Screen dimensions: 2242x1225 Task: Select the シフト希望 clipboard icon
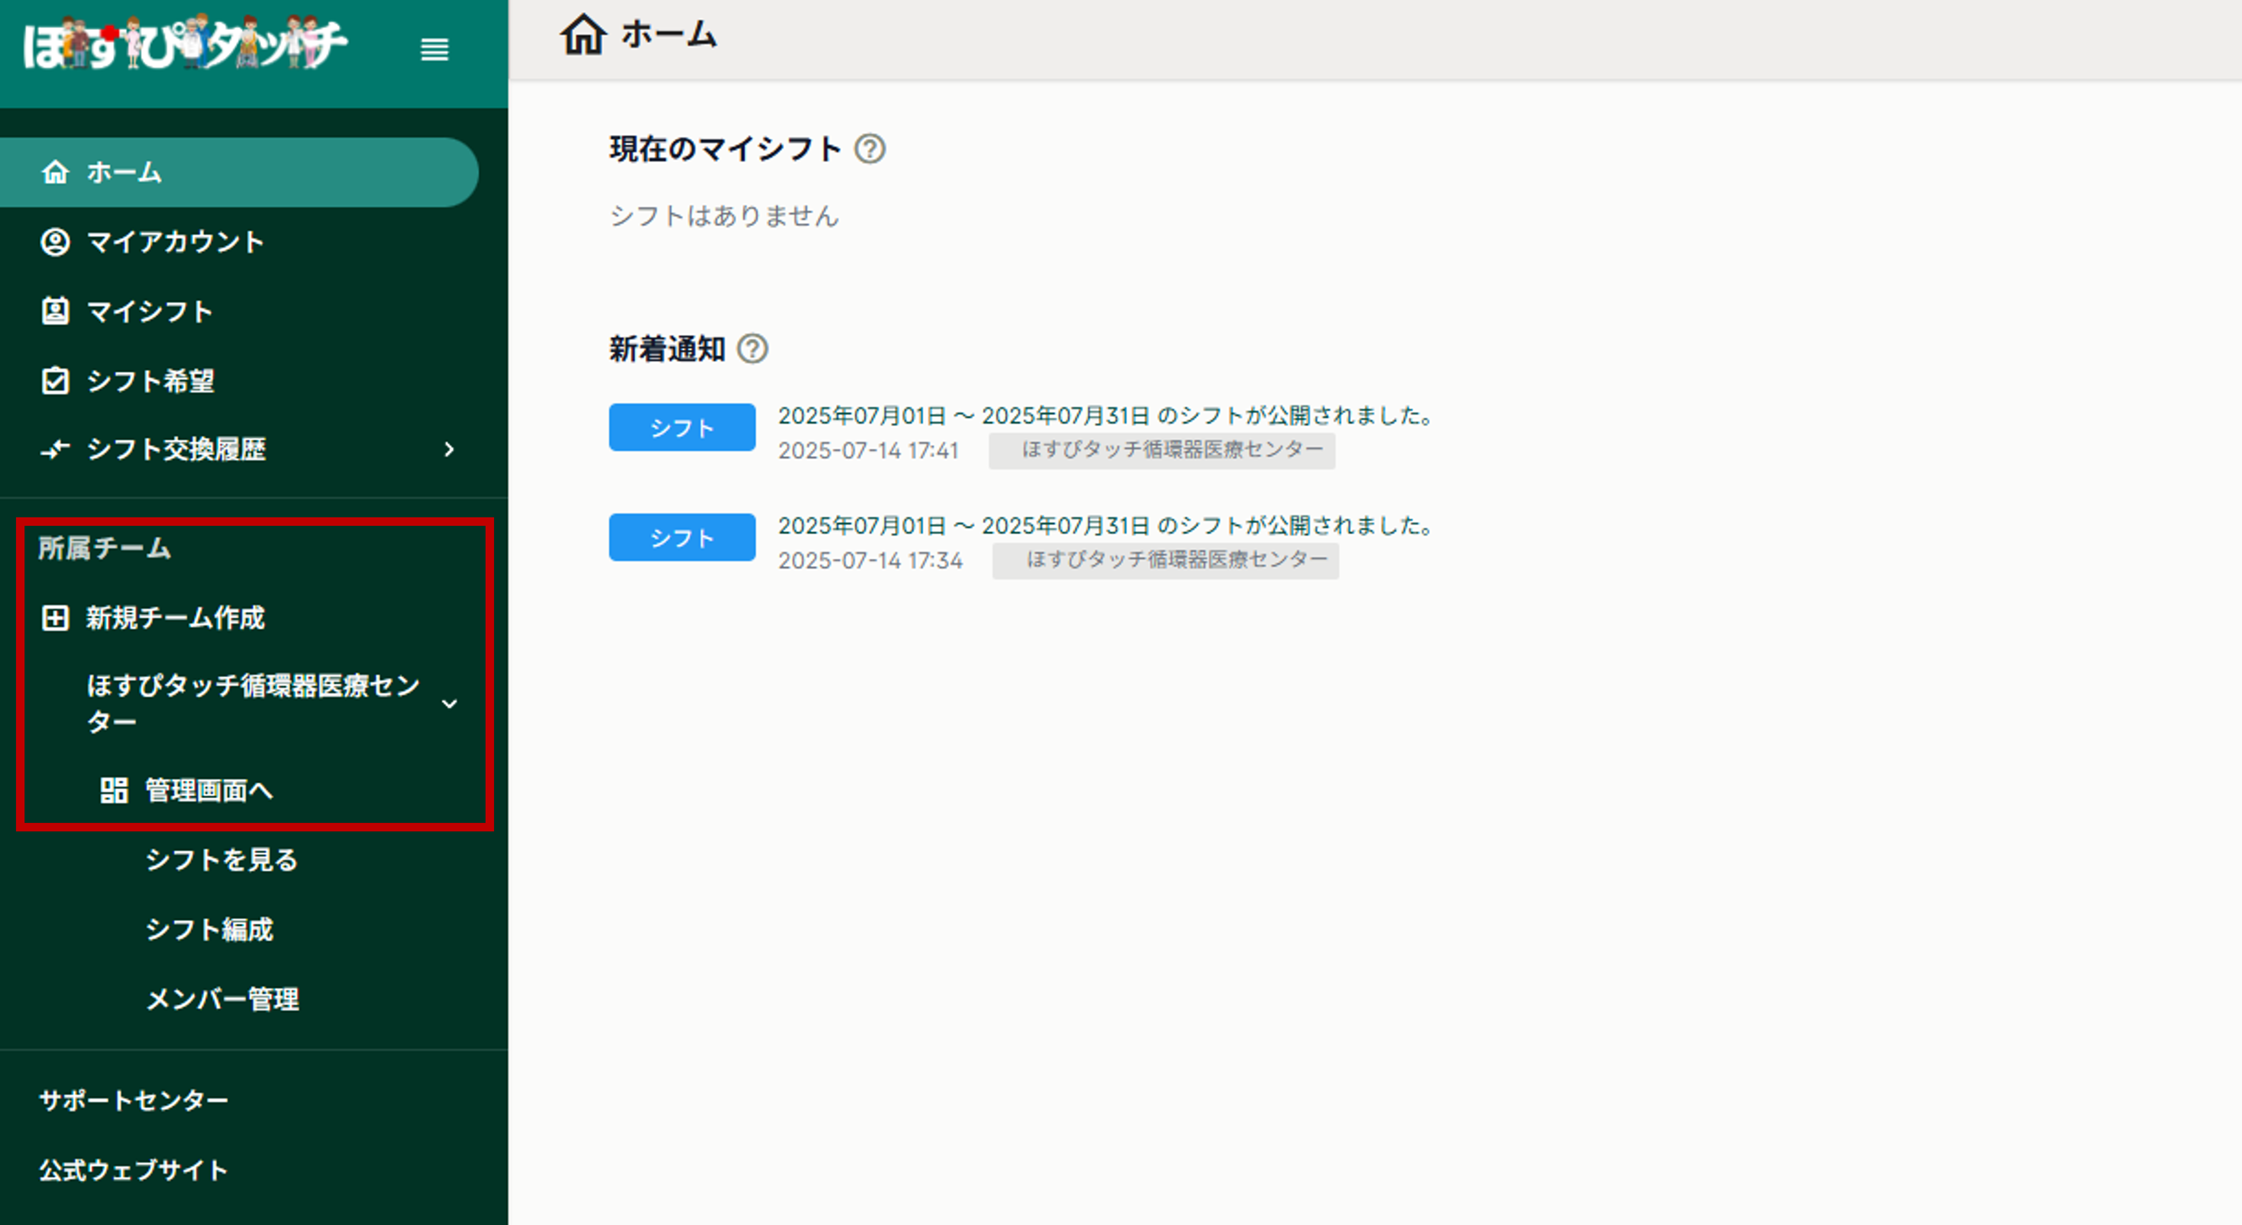(x=55, y=381)
